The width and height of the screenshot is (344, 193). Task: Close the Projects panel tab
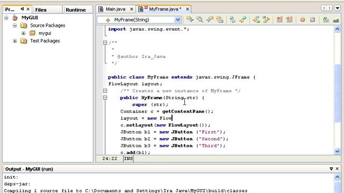tap(28, 9)
